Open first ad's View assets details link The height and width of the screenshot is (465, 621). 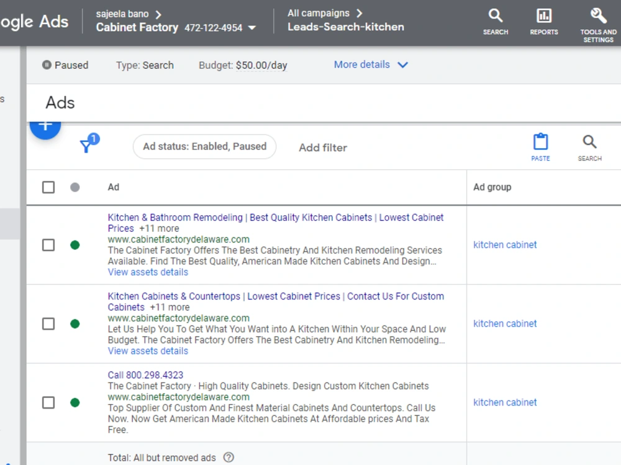pos(148,272)
